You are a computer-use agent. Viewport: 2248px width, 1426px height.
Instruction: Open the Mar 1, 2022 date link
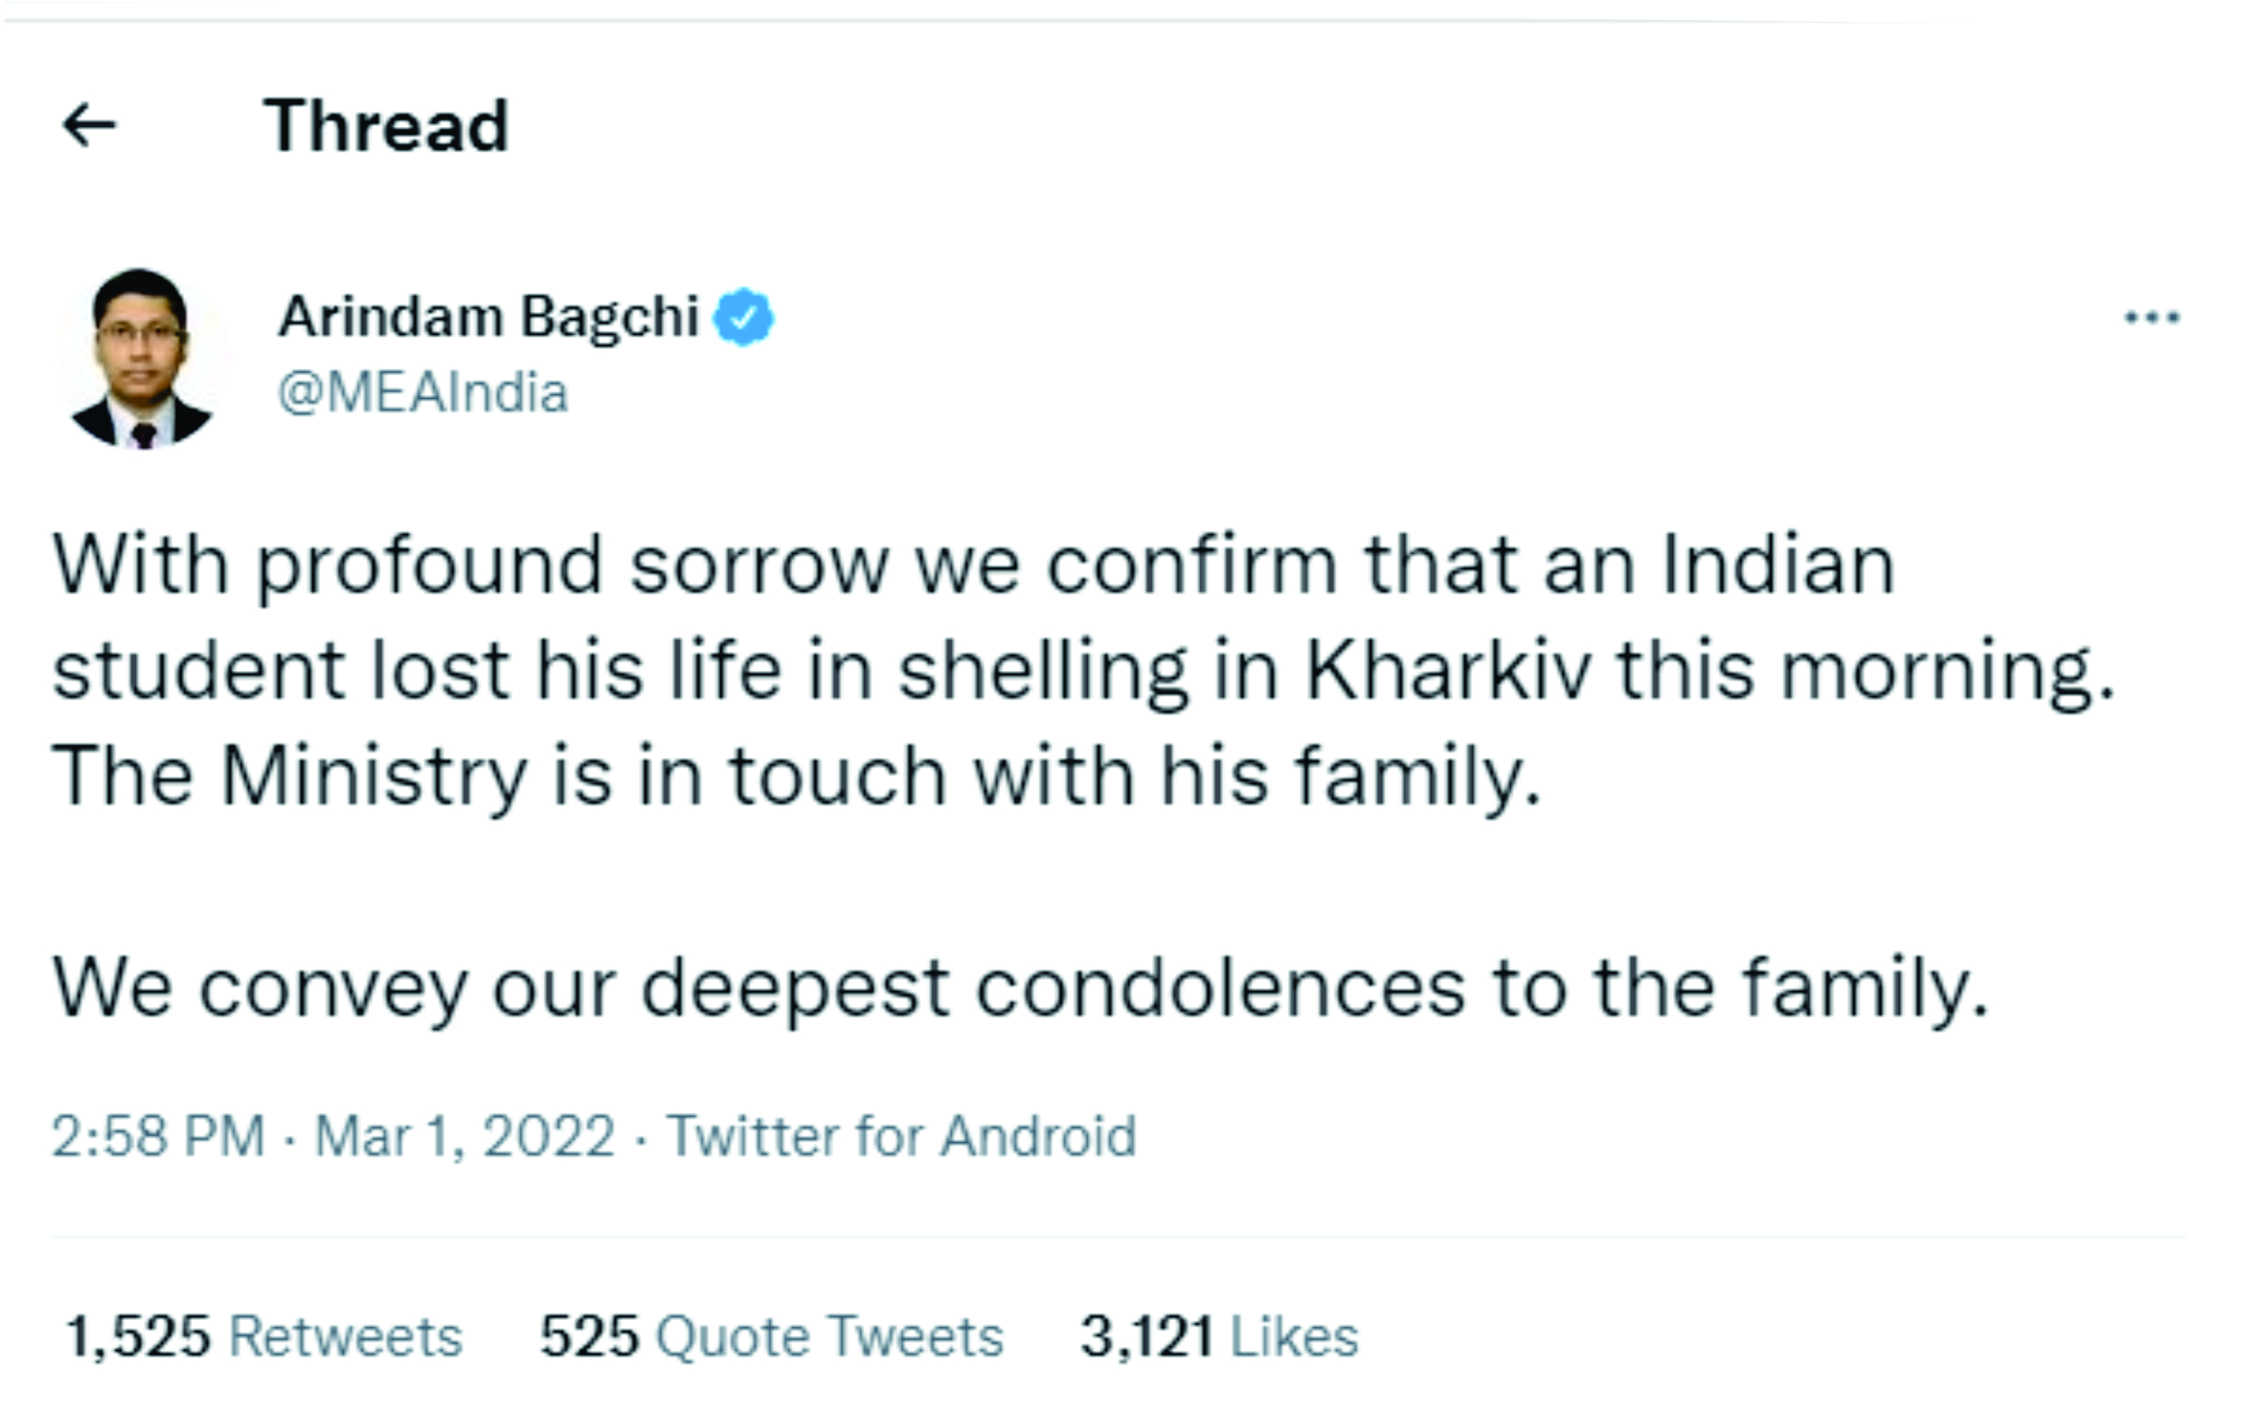click(x=465, y=1137)
